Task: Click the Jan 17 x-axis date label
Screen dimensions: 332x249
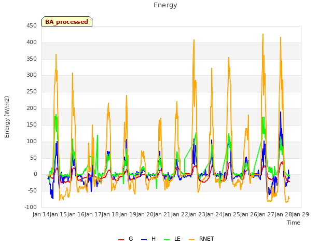Action: coord(93,214)
